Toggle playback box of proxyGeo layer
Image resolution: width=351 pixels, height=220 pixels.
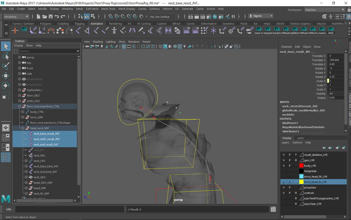tap(290, 187)
